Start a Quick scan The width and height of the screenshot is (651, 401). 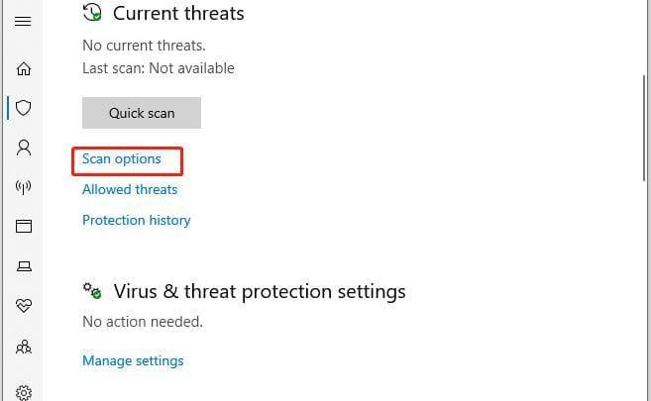(142, 113)
